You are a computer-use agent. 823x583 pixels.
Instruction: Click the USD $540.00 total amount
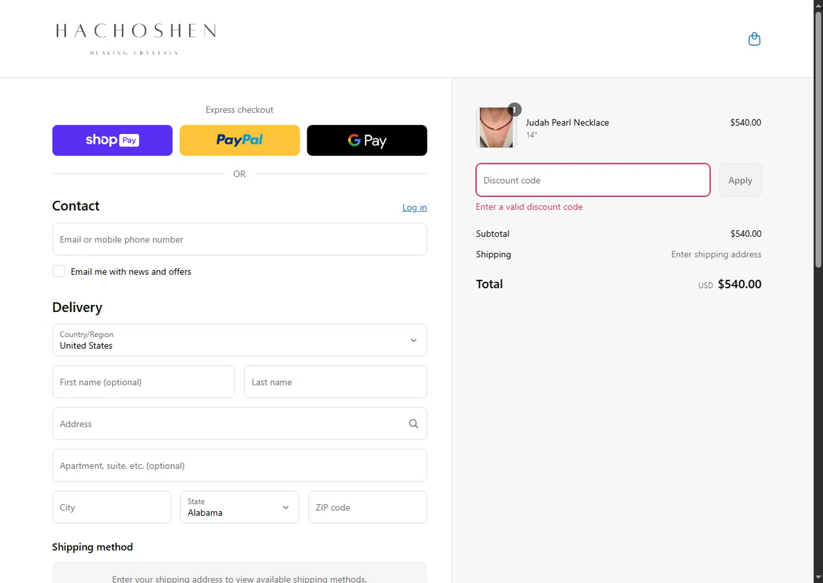coord(730,284)
